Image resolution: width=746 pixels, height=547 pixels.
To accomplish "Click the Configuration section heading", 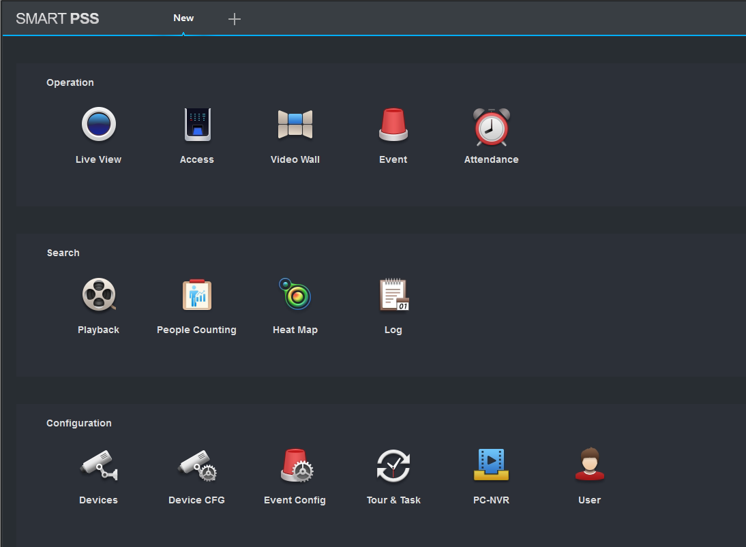I will pos(79,423).
